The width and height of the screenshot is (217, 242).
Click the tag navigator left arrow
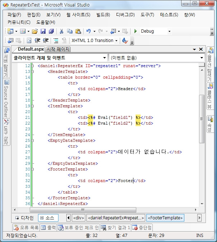[68, 218]
